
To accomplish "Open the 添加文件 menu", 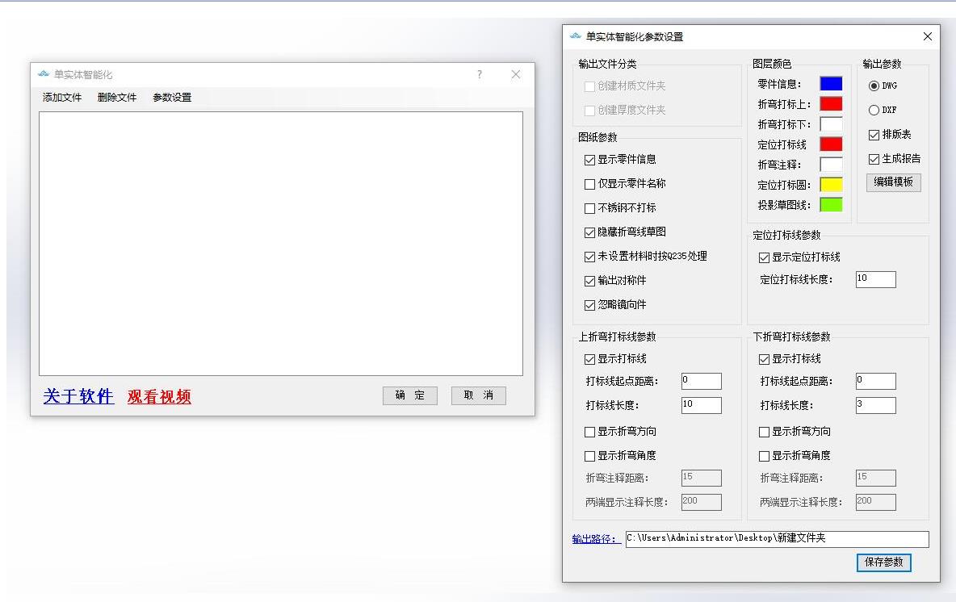I will [x=62, y=98].
